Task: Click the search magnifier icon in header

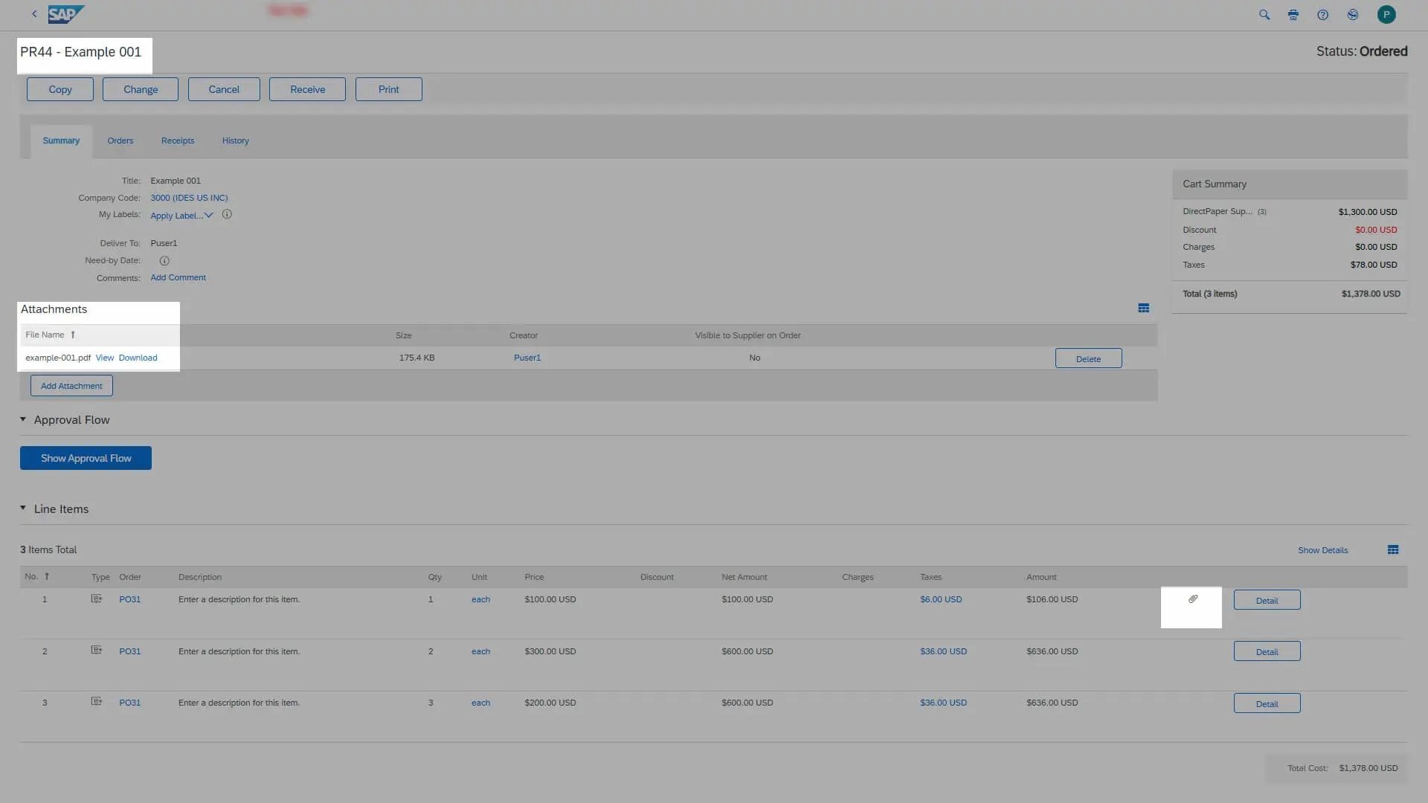Action: click(x=1264, y=15)
